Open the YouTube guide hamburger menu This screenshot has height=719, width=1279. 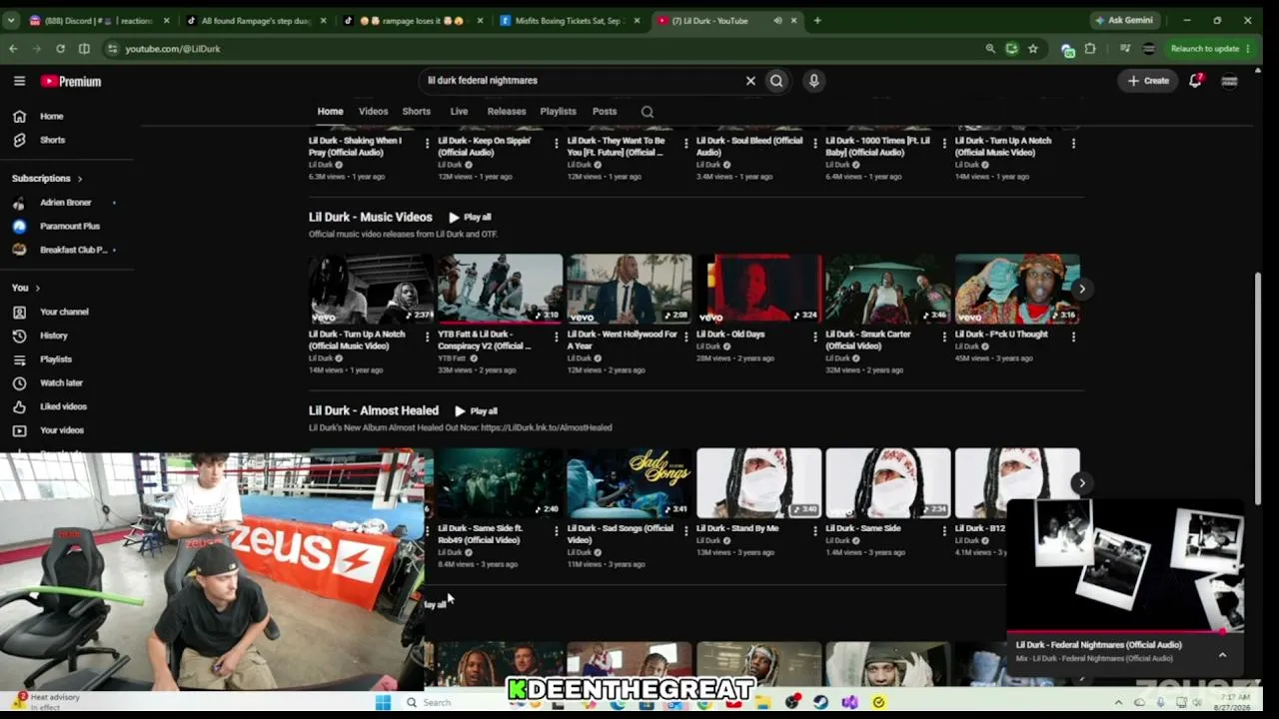[19, 81]
